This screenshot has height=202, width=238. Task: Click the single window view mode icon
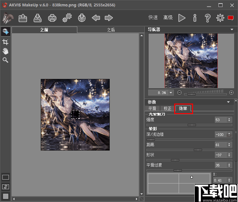[x=6, y=177]
